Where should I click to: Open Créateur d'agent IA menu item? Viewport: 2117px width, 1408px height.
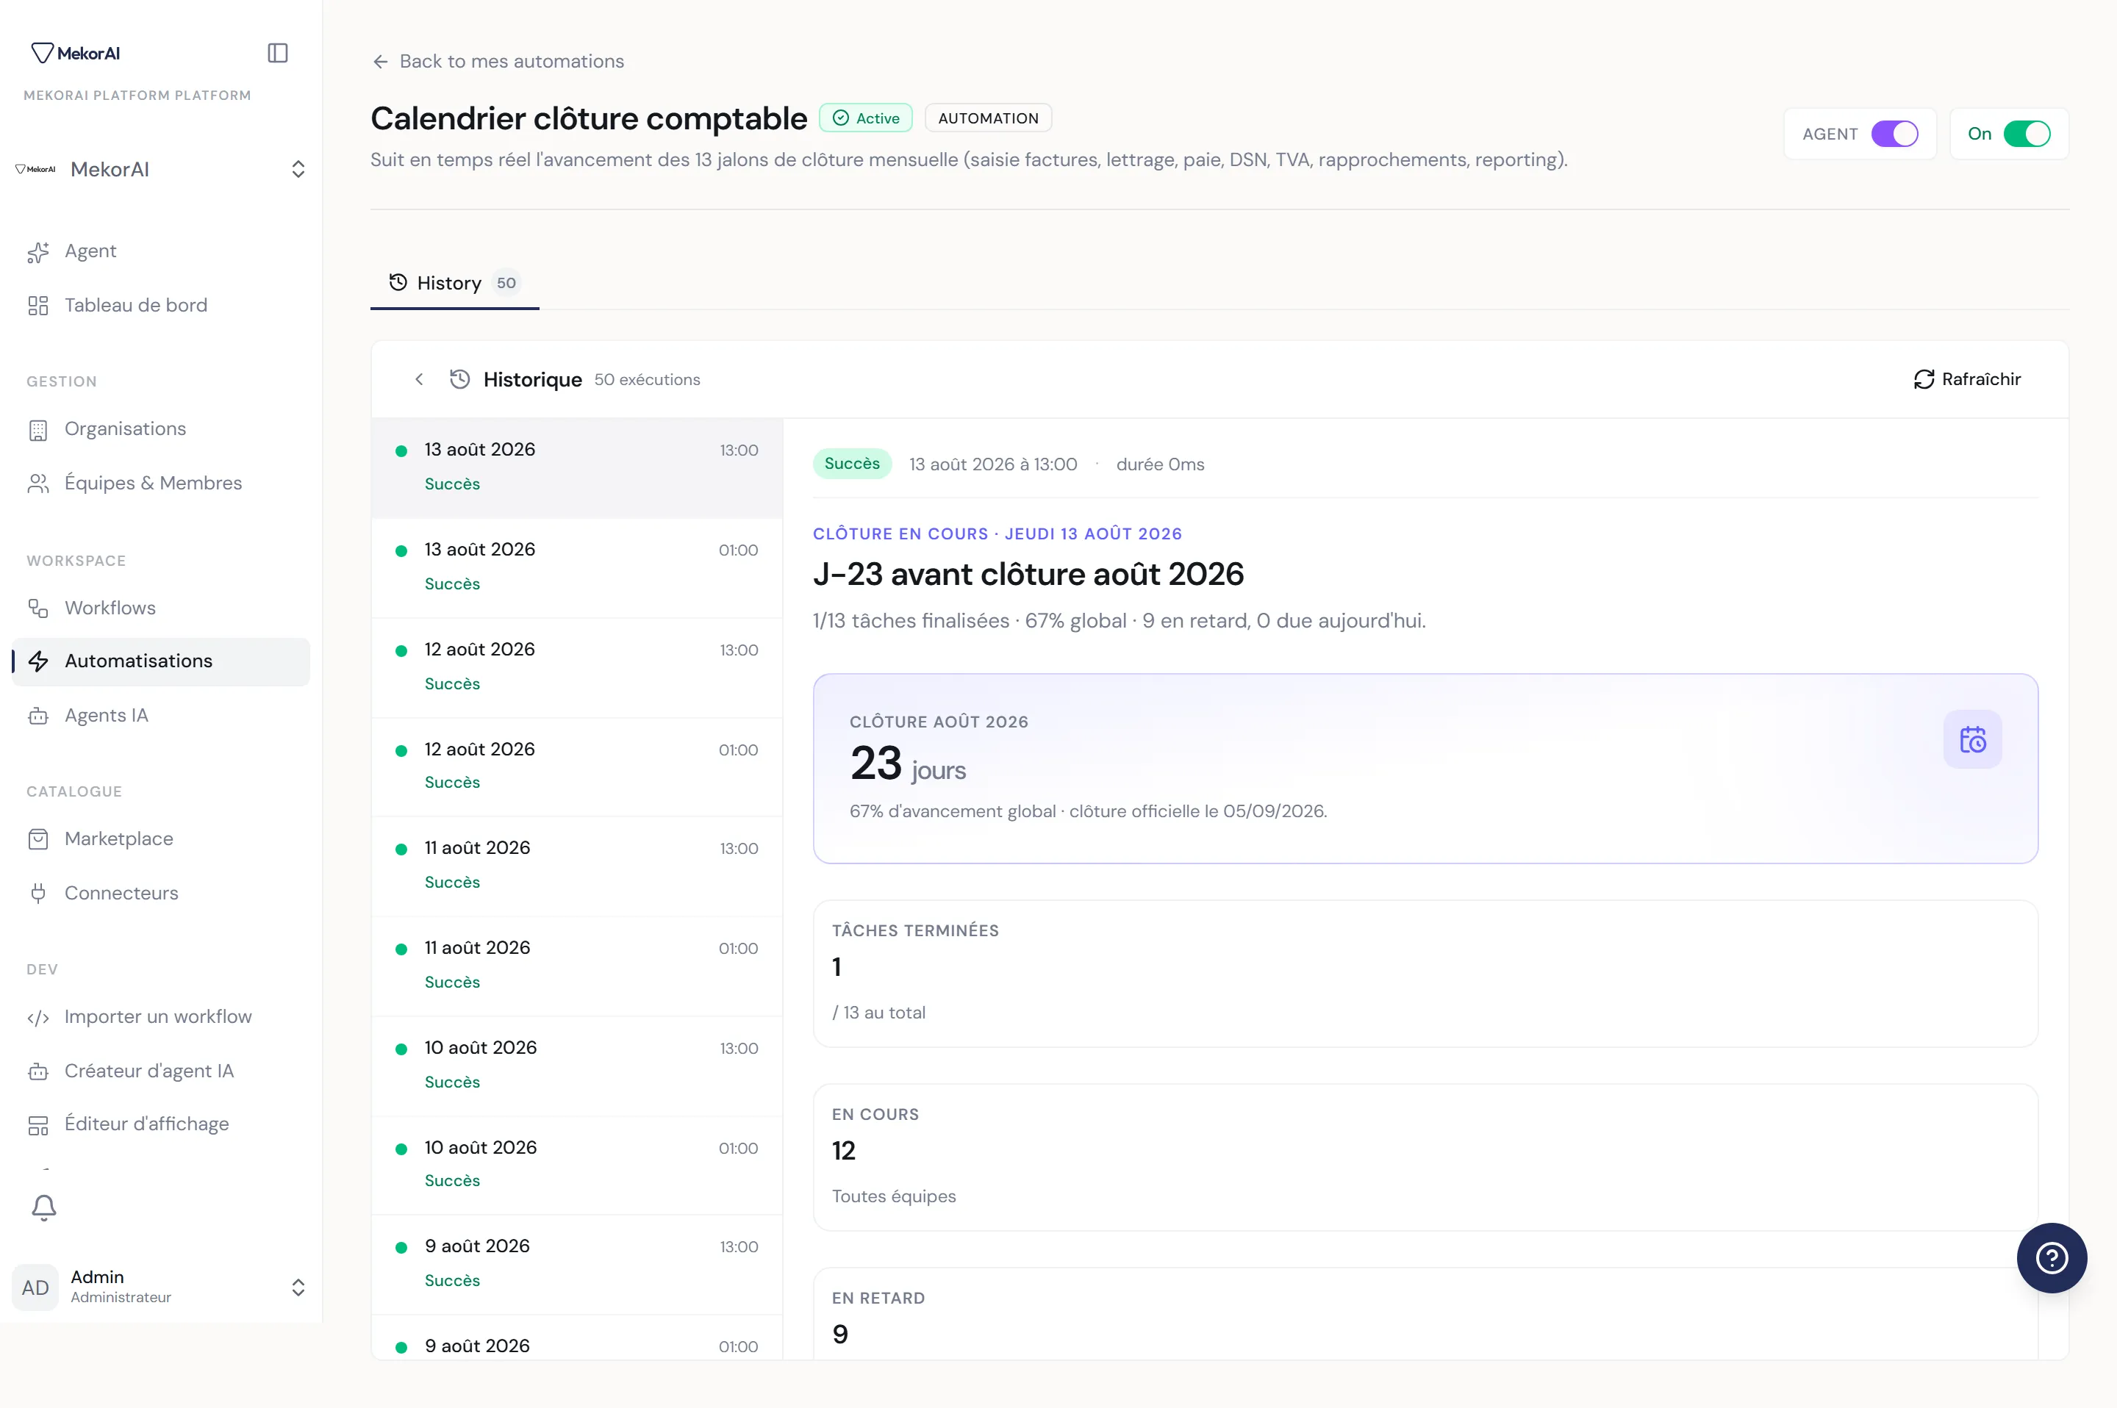click(162, 1071)
